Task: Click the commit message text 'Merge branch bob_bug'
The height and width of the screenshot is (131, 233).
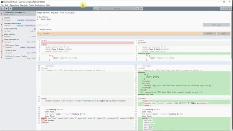Action: pyautogui.click(x=56, y=13)
